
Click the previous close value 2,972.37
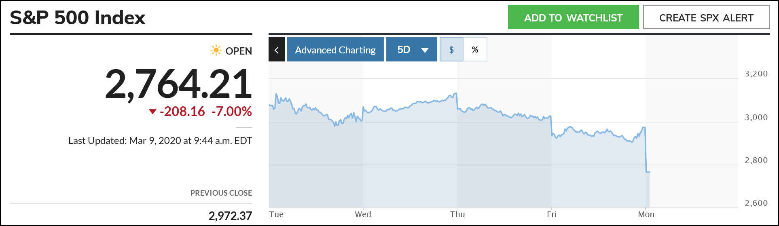point(230,216)
